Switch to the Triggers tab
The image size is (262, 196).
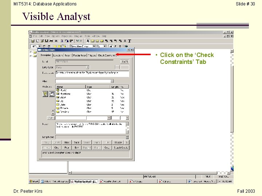(92, 55)
